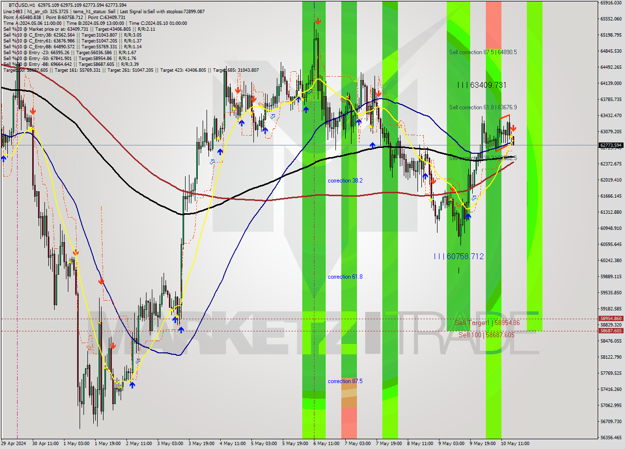
Task: Click the 58122.790 price axis label
Action: click(611, 357)
